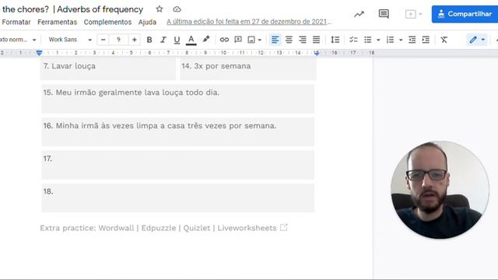Viewport: 498px width, 280px height.
Task: Star the document with the star icon
Action: pyautogui.click(x=160, y=9)
